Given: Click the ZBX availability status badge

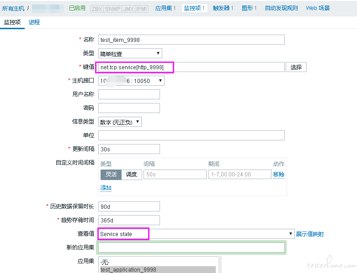Looking at the screenshot, I should (96, 9).
